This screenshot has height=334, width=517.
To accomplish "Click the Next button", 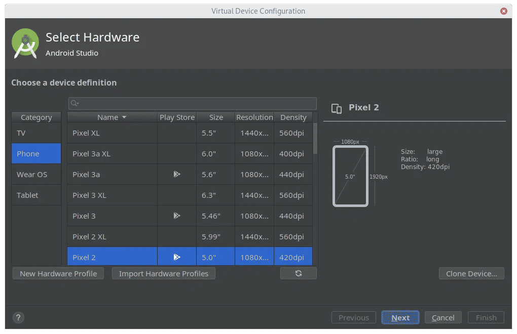I will pyautogui.click(x=400, y=317).
